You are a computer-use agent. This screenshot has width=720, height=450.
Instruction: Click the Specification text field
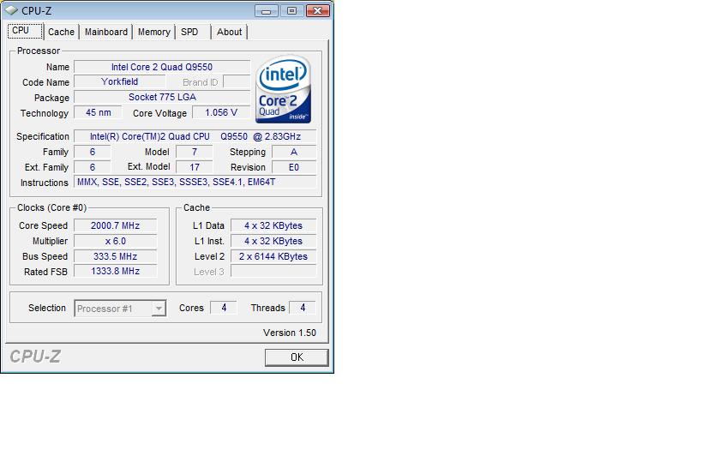tap(195, 136)
